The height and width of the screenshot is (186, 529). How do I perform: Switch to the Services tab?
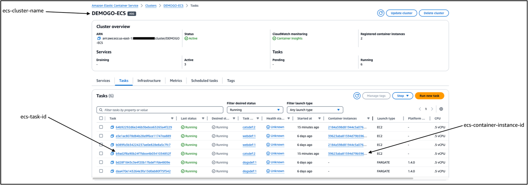coord(103,81)
